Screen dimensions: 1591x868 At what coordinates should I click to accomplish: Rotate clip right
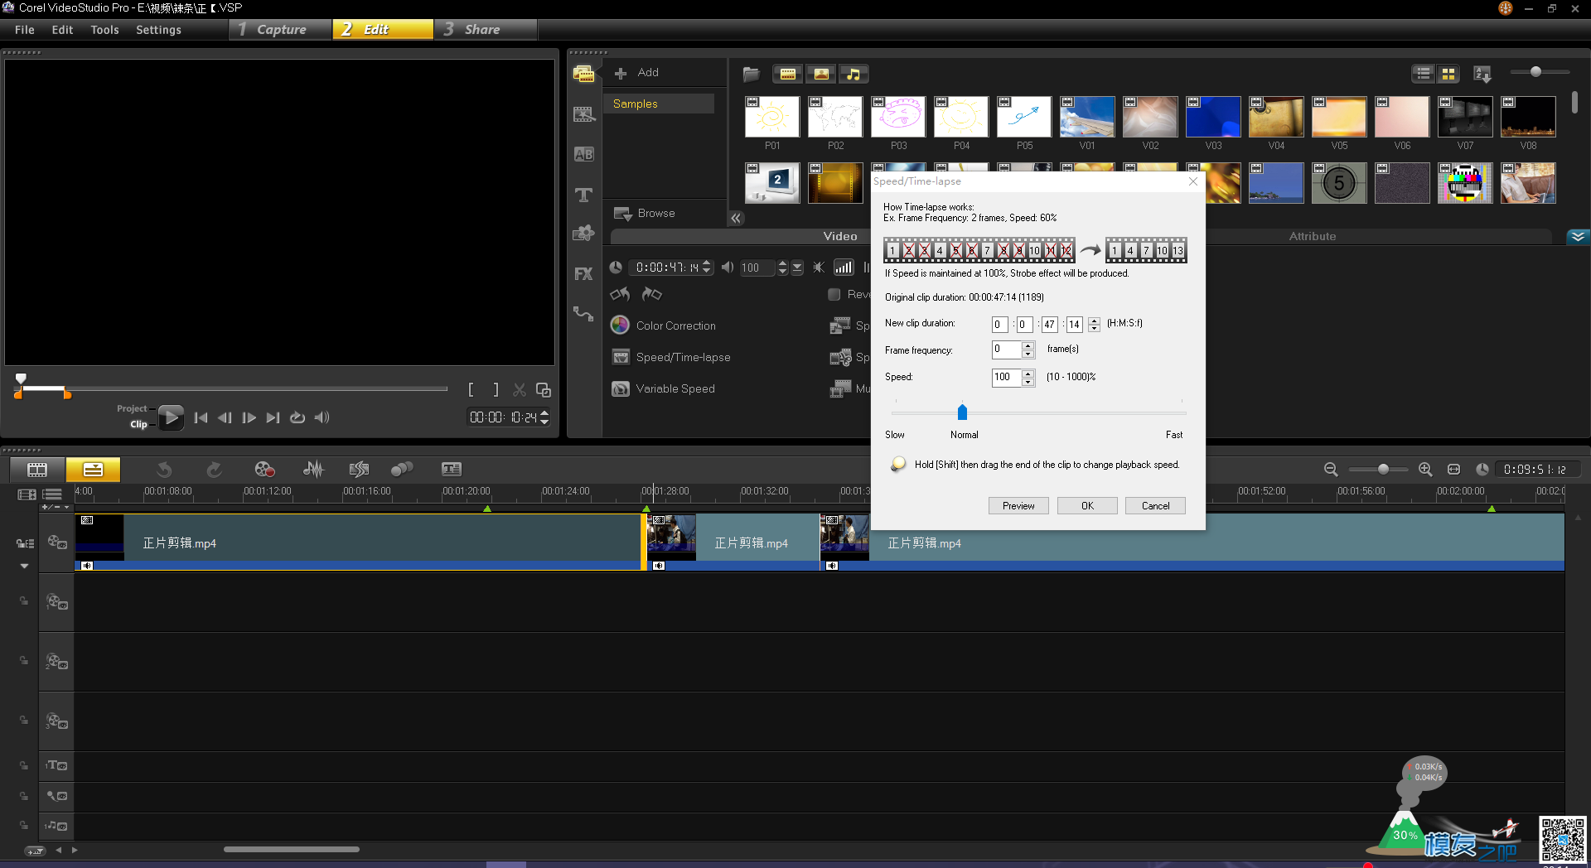652,294
